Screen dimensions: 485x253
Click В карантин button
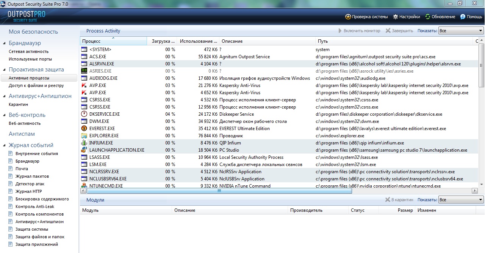tap(399, 200)
